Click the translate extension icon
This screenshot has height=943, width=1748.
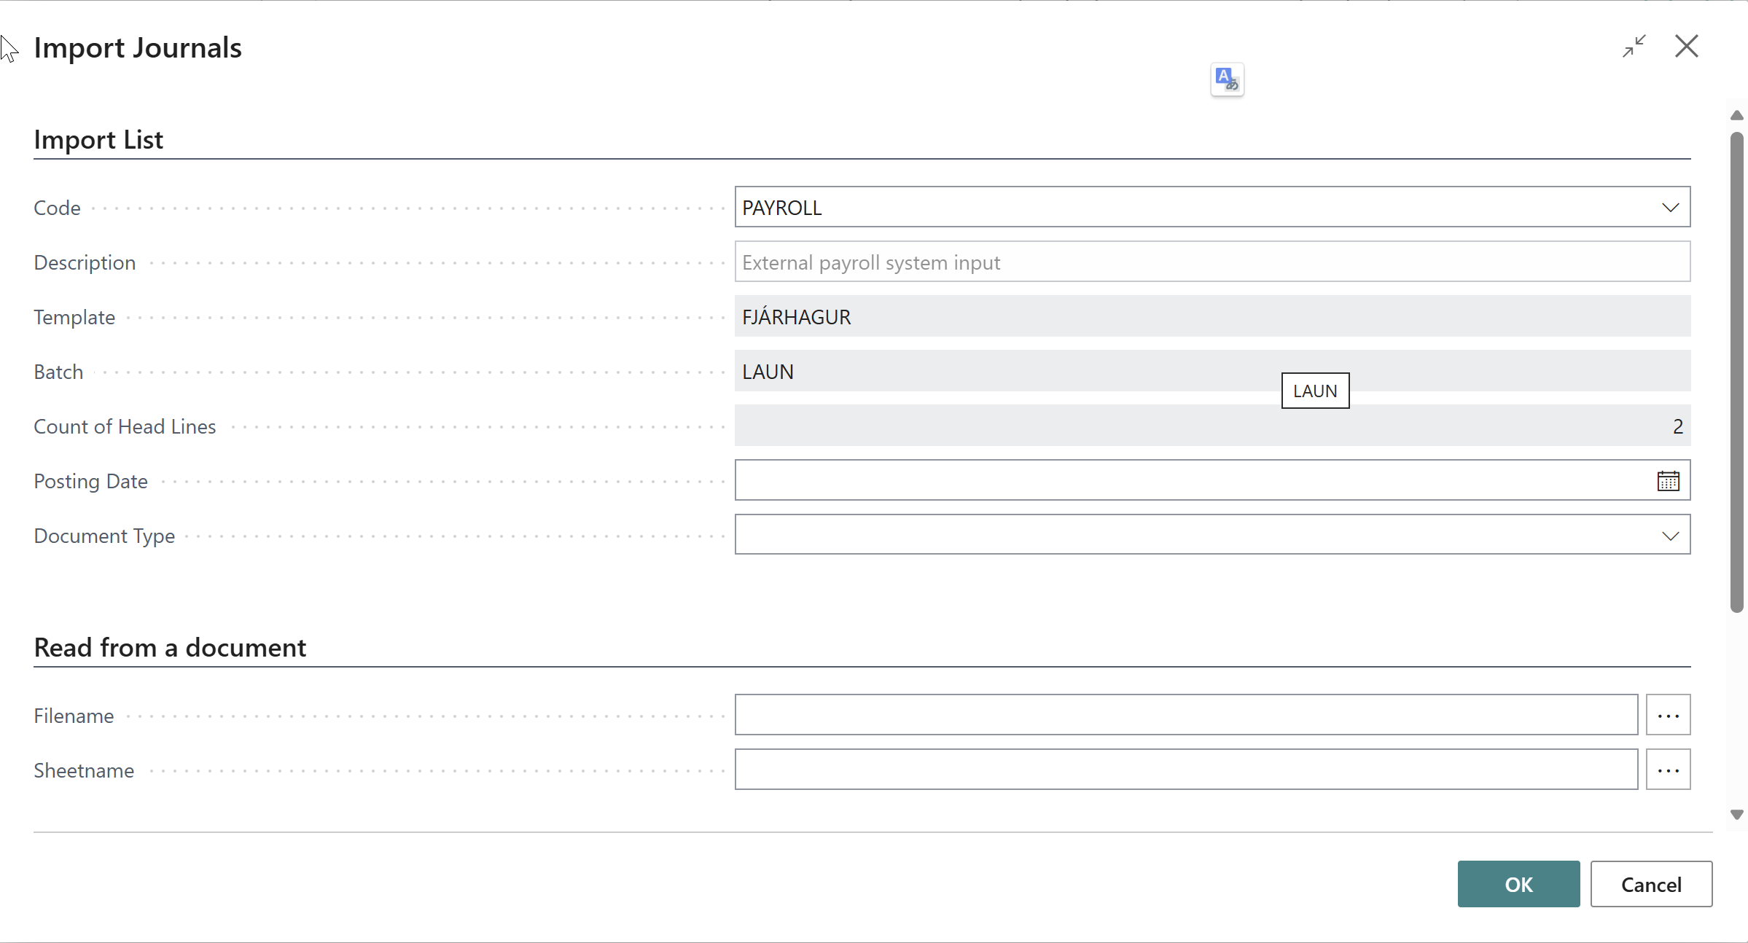pyautogui.click(x=1227, y=79)
